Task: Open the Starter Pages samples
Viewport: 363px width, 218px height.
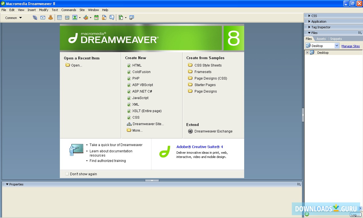Action: click(x=205, y=85)
